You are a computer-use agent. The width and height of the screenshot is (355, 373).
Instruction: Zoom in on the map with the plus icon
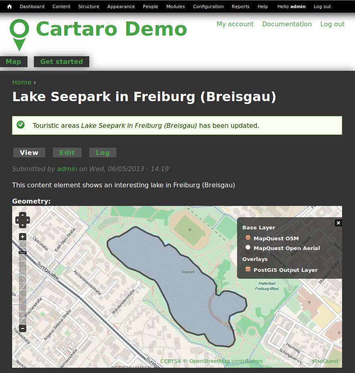pos(22,236)
